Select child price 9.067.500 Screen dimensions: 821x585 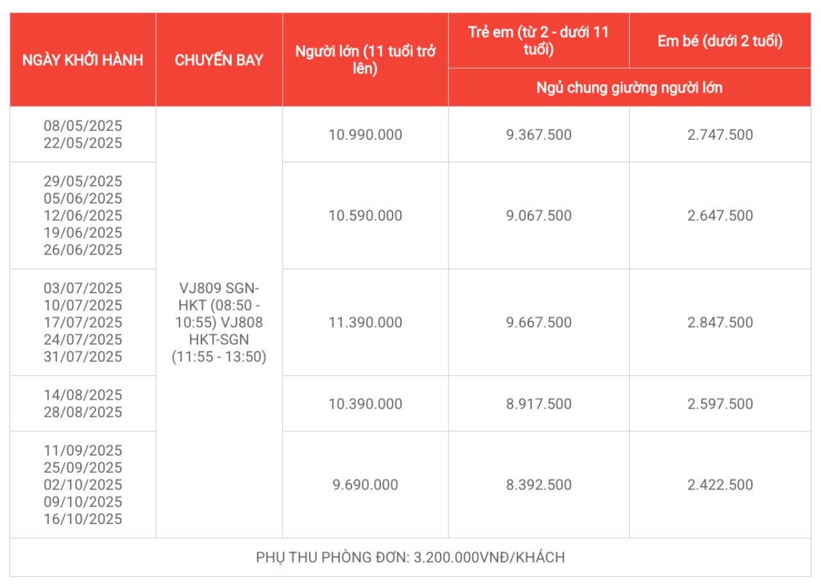[539, 216]
